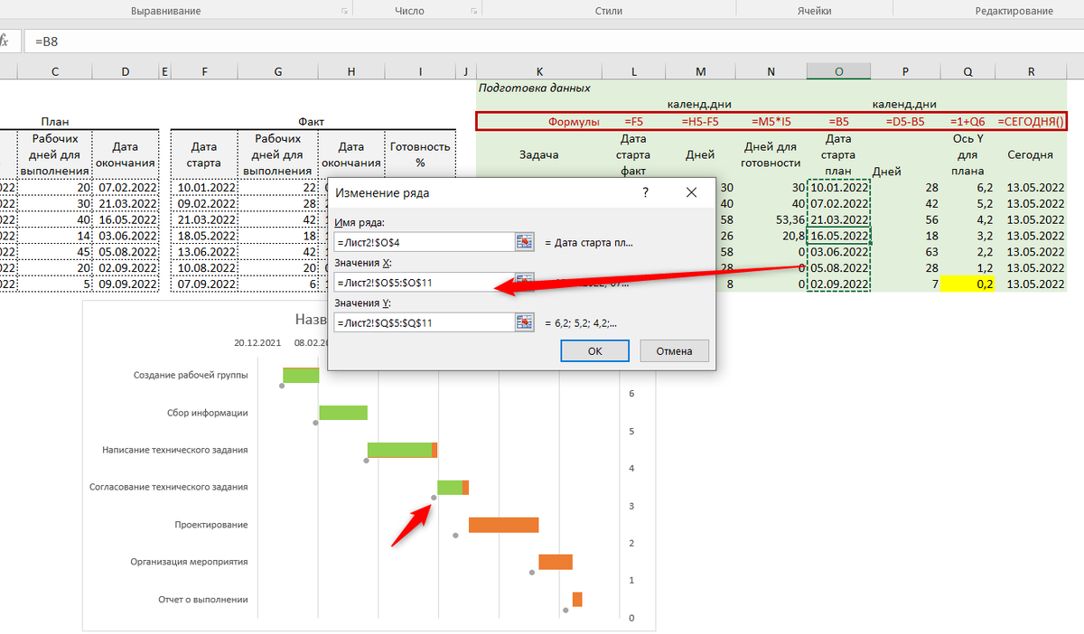Select the План header cell
The width and height of the screenshot is (1084, 634).
55,121
